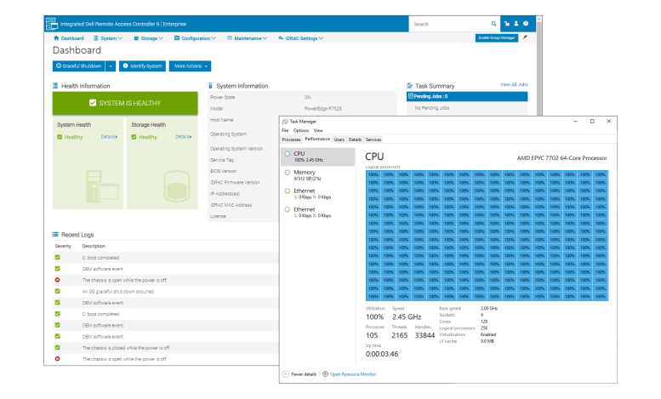Click the logical processors utilization grid
The width and height of the screenshot is (661, 399).
pyautogui.click(x=487, y=236)
